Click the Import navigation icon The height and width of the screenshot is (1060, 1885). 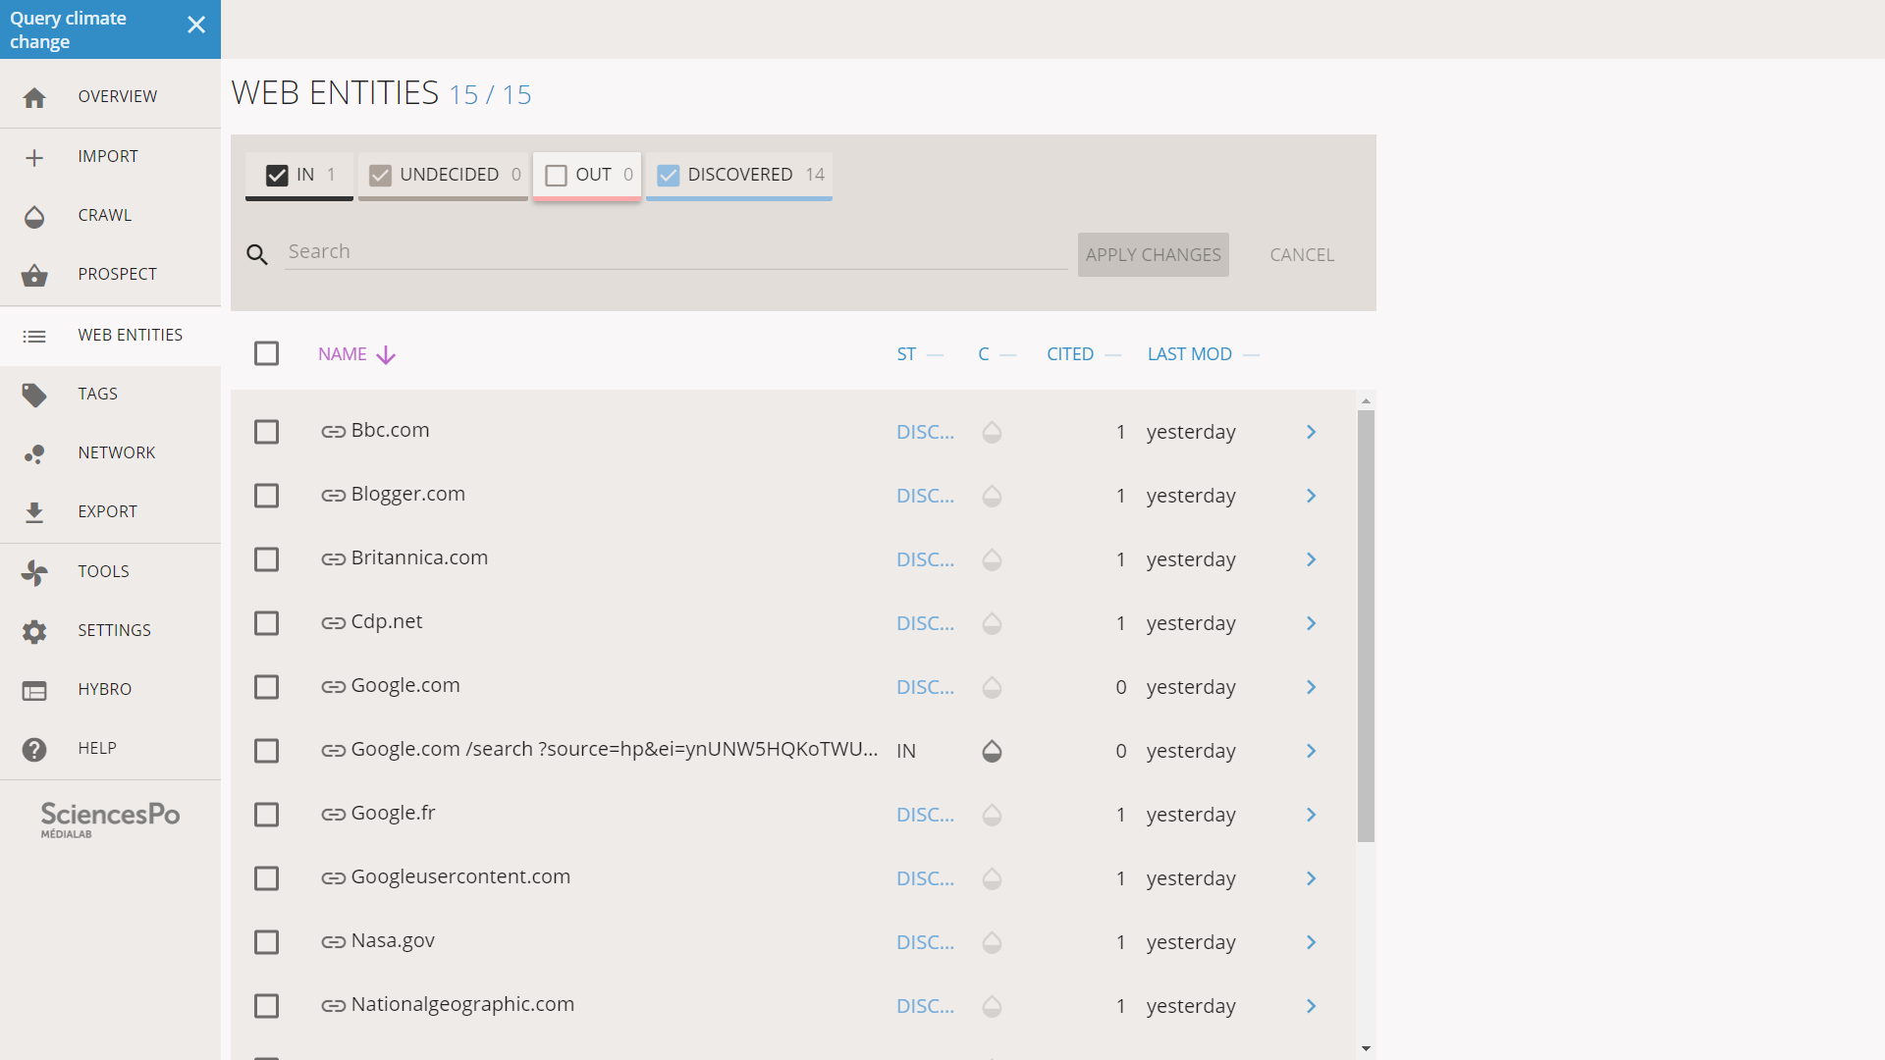tap(35, 157)
